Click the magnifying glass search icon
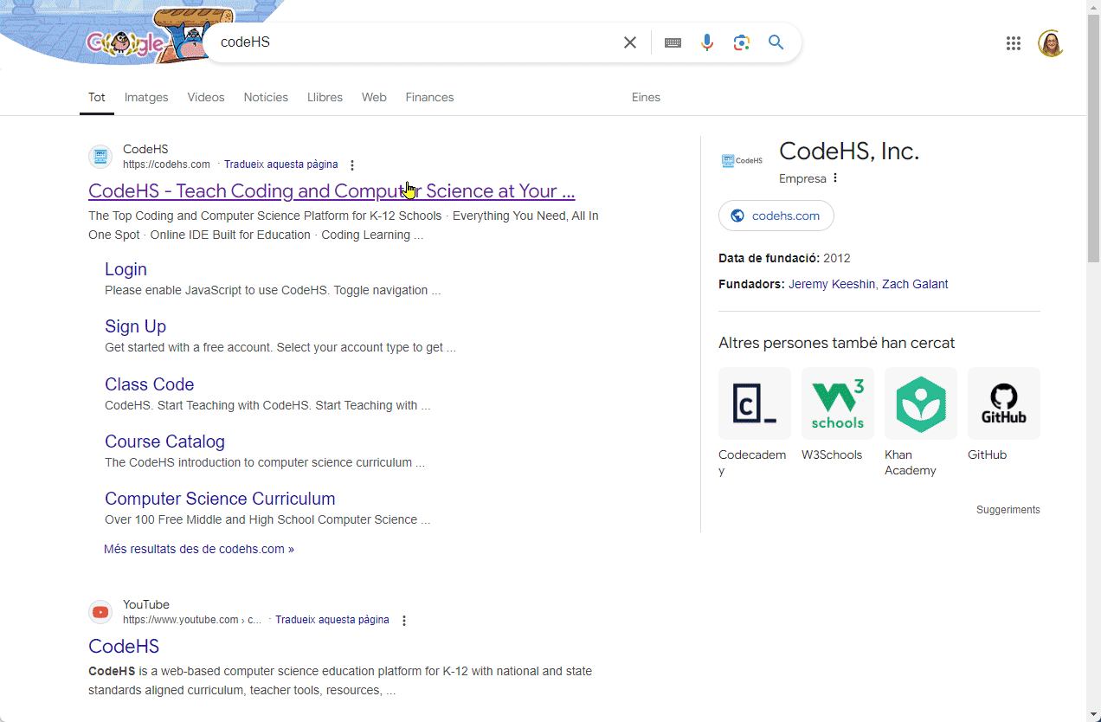 pyautogui.click(x=776, y=42)
